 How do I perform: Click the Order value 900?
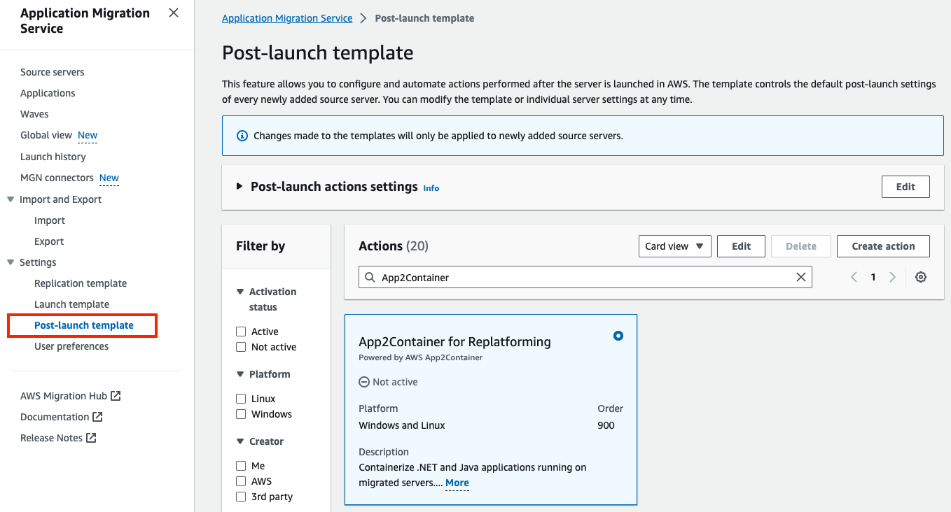(606, 425)
